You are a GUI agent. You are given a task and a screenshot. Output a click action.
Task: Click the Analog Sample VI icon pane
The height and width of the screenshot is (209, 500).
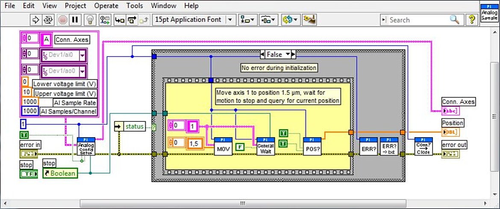point(489,14)
